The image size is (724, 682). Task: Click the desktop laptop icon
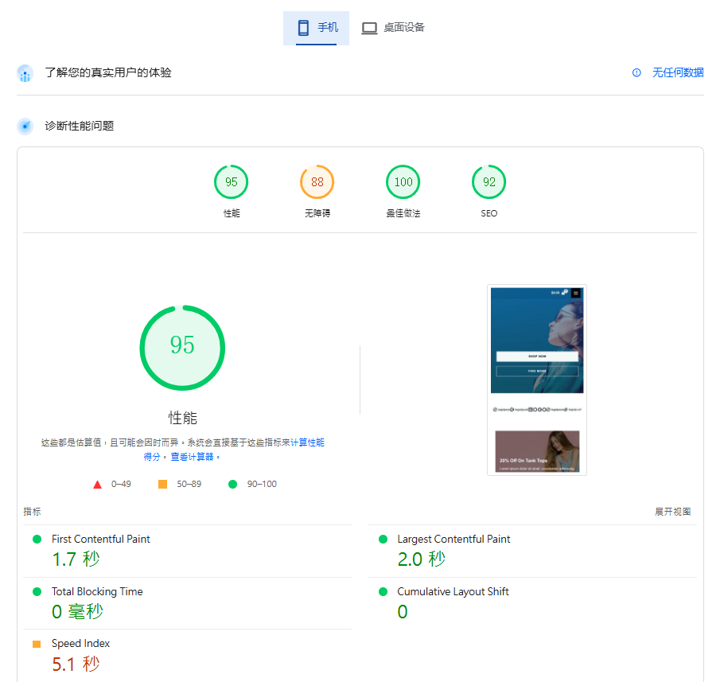pyautogui.click(x=369, y=28)
